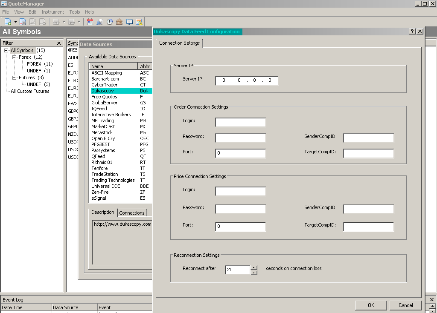Click the Order Connection Login field

point(241,122)
